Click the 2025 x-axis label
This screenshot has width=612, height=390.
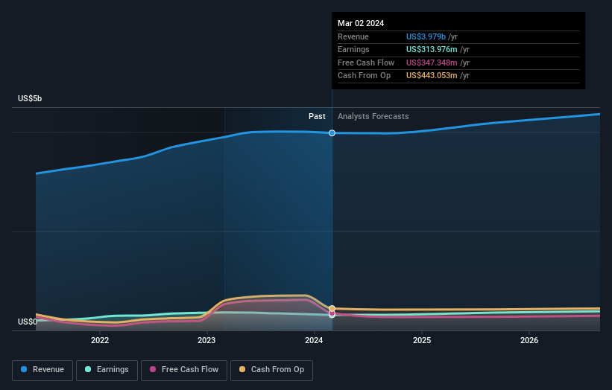click(422, 340)
